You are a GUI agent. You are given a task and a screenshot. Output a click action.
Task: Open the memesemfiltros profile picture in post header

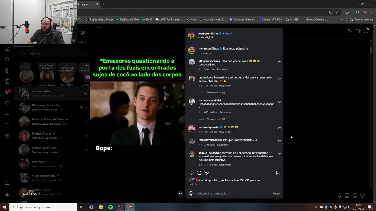pos(192,35)
